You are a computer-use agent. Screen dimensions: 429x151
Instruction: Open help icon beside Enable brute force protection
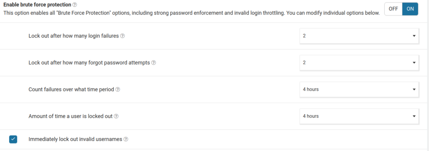75,5
